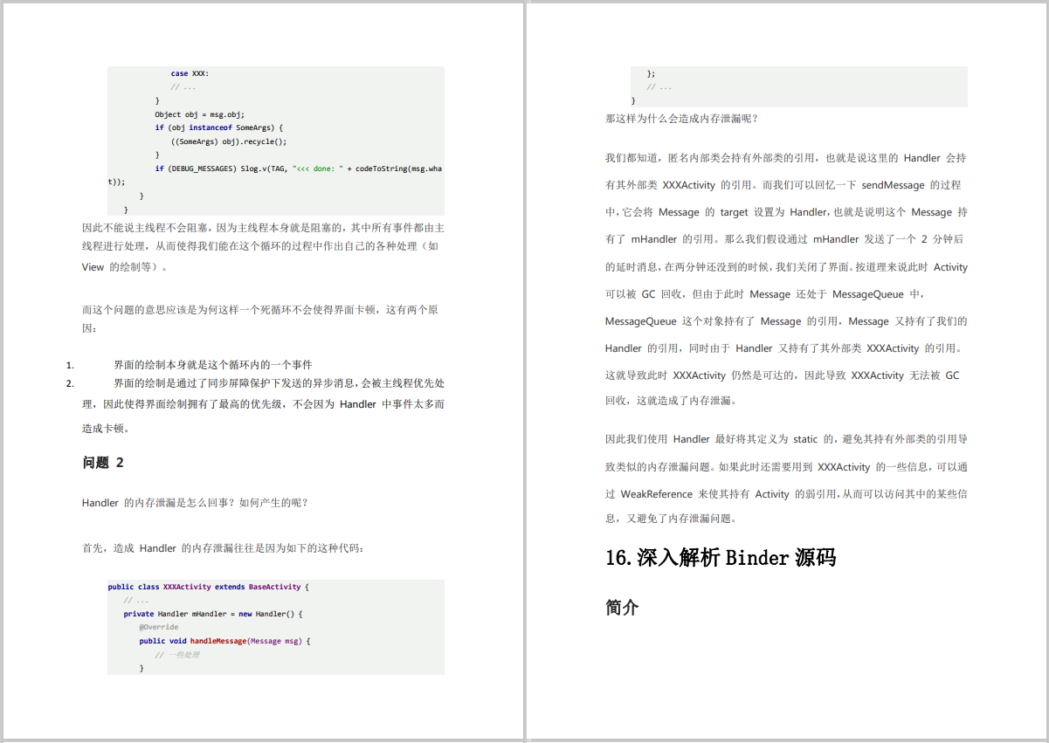Click the line starting "过 WeakReference 来使其持有"

(x=786, y=493)
